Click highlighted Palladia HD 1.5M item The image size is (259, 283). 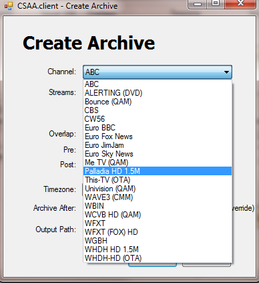[x=158, y=171]
